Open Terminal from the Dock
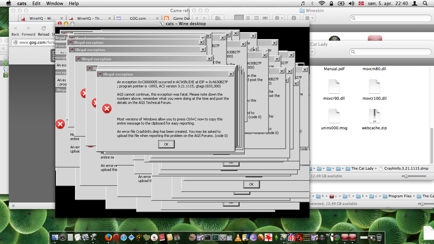The width and height of the screenshot is (434, 244). (x=207, y=237)
